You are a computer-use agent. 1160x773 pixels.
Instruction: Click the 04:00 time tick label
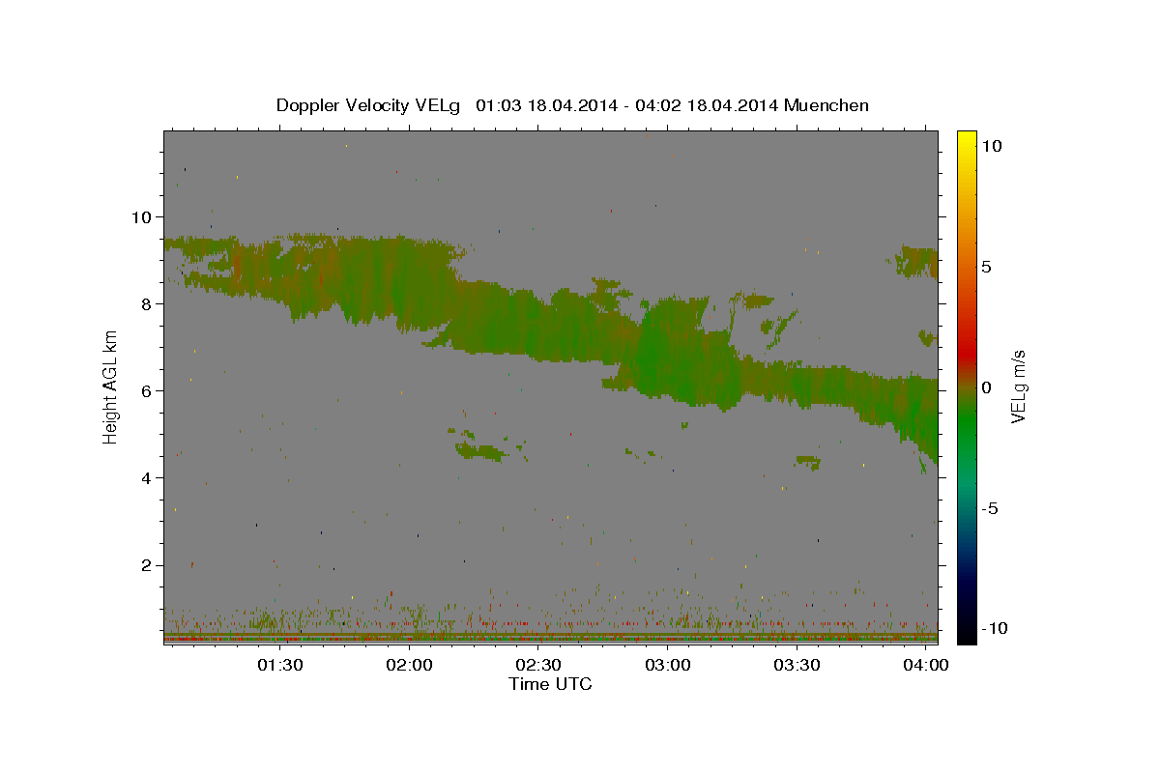click(925, 667)
